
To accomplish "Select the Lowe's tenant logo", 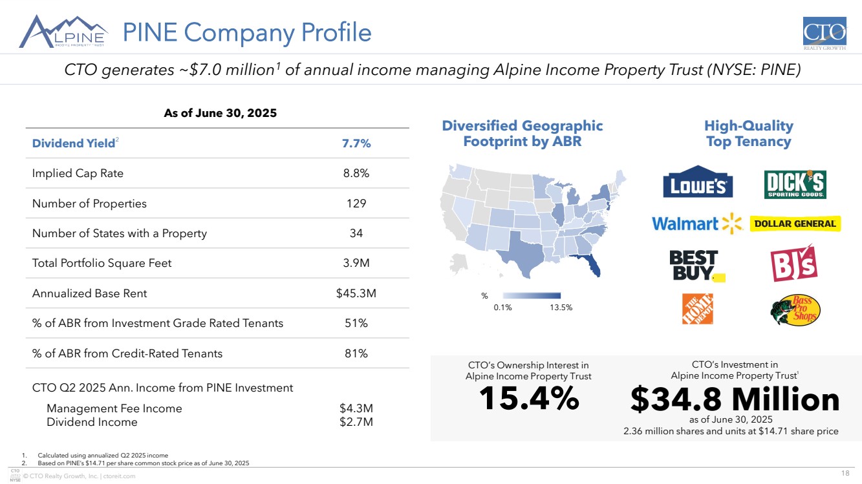I will pos(697,185).
